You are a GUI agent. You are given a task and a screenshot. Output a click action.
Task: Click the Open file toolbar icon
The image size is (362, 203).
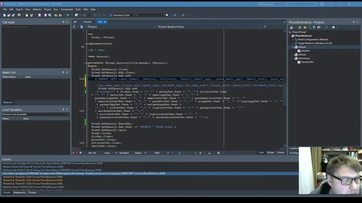point(9,15)
